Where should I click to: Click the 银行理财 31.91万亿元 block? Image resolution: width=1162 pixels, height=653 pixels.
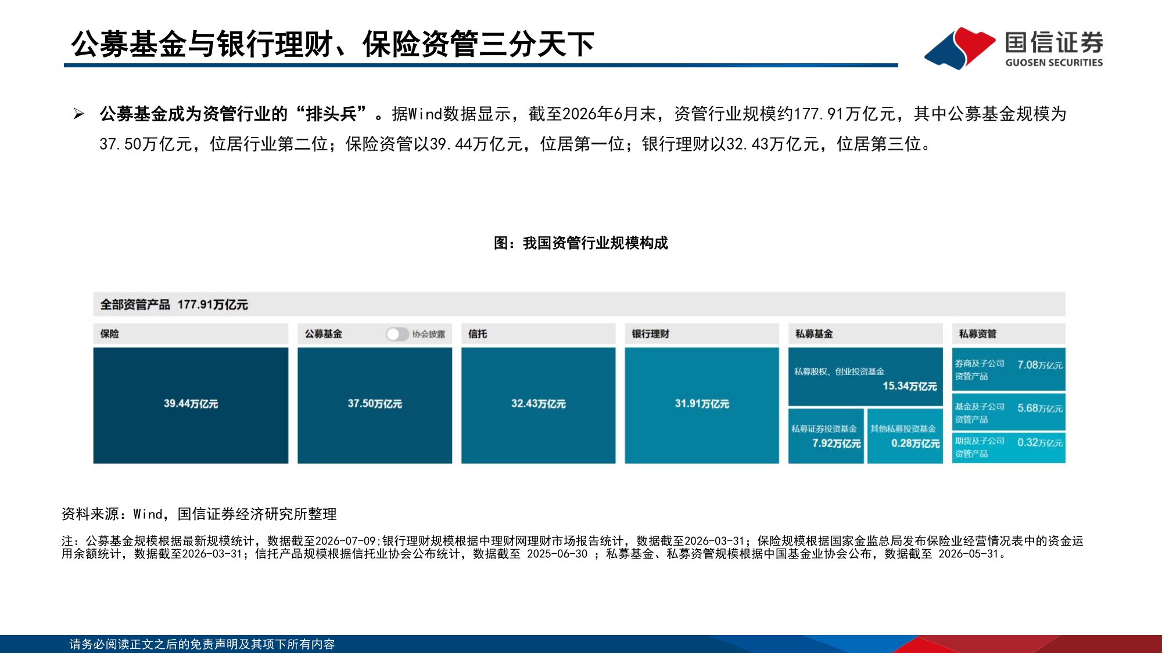click(x=702, y=405)
